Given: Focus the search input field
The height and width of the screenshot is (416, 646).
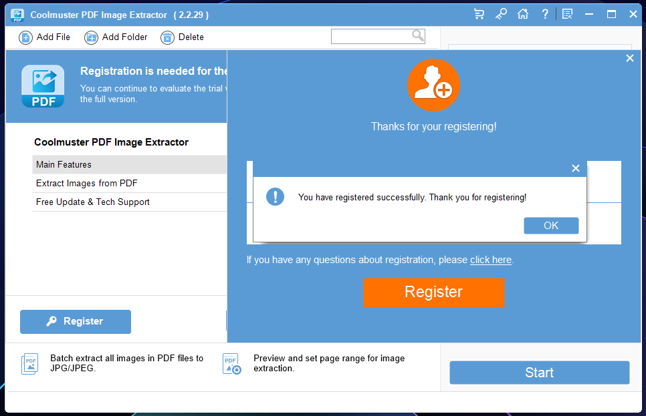Looking at the screenshot, I should (x=370, y=36).
